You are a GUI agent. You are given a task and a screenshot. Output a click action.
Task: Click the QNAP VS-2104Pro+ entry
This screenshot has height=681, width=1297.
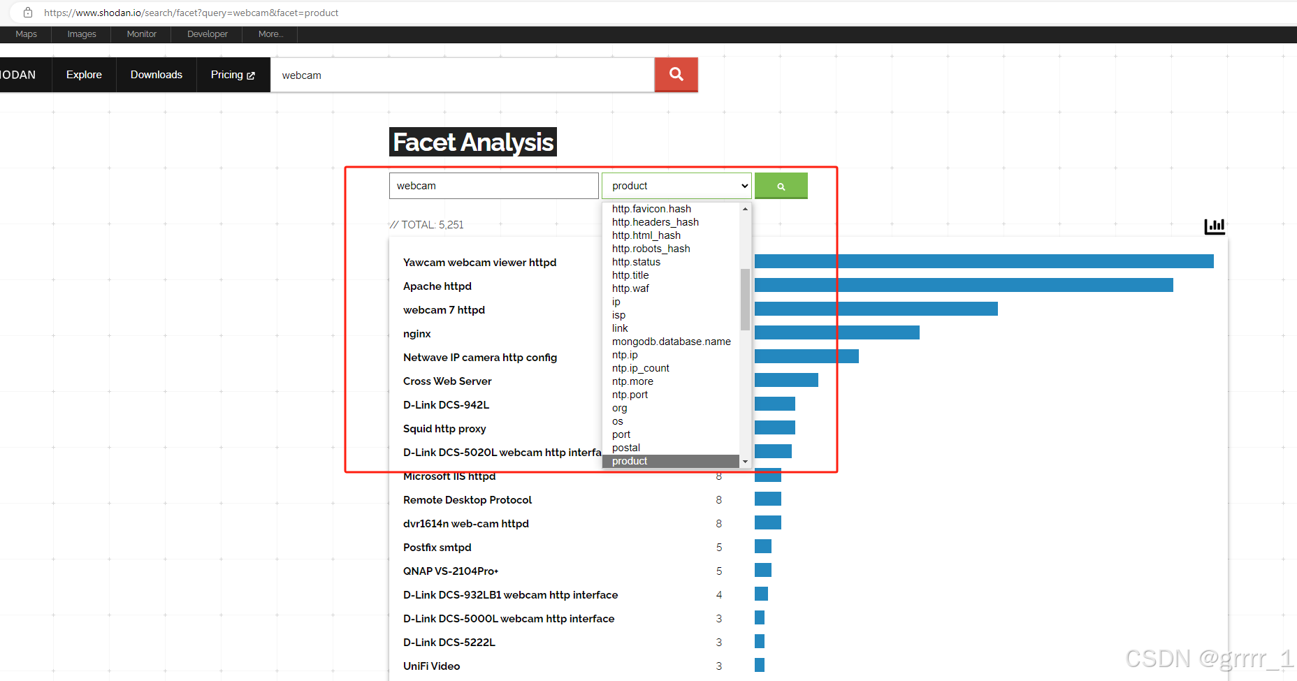coord(451,571)
